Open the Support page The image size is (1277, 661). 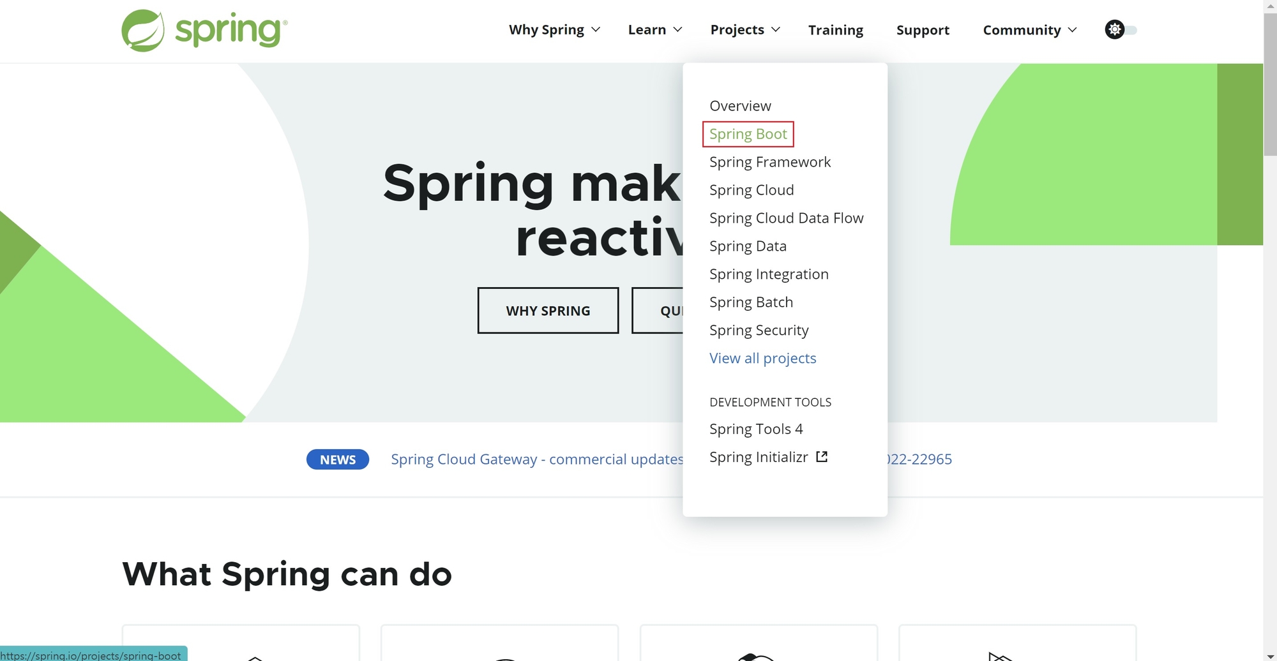(x=923, y=30)
